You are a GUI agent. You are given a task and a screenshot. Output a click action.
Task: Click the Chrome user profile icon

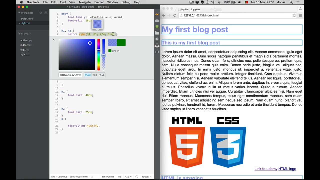pos(300,8)
